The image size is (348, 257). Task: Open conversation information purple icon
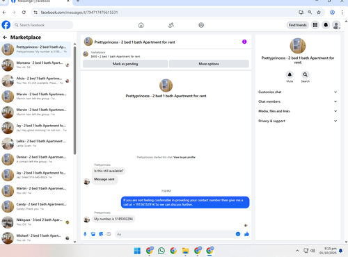244,42
